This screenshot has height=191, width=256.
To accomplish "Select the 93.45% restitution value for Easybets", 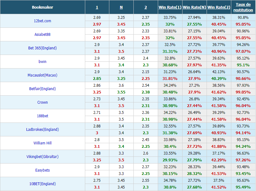I will click(243, 173).
